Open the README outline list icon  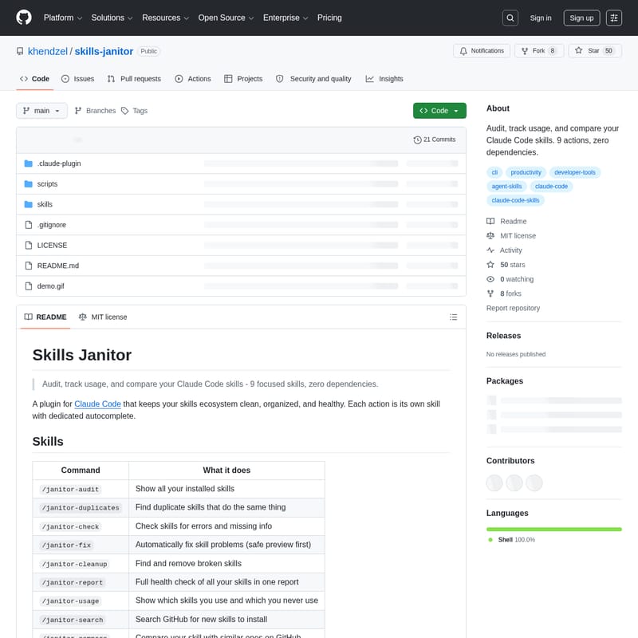point(454,317)
